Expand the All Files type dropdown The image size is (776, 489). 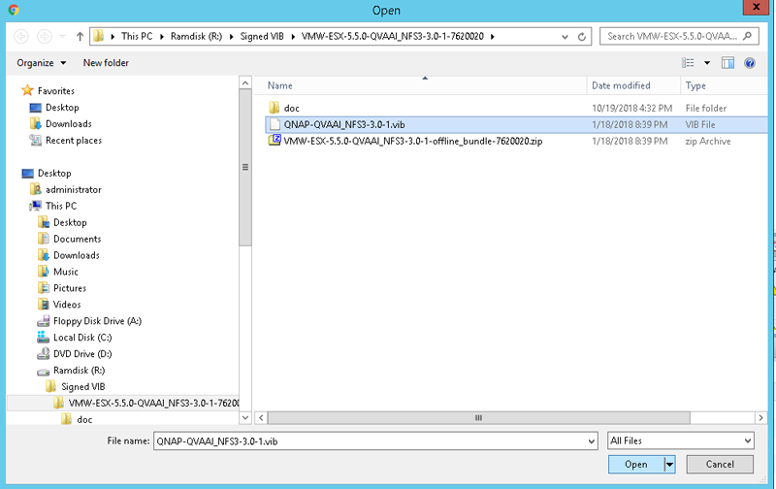coord(680,440)
